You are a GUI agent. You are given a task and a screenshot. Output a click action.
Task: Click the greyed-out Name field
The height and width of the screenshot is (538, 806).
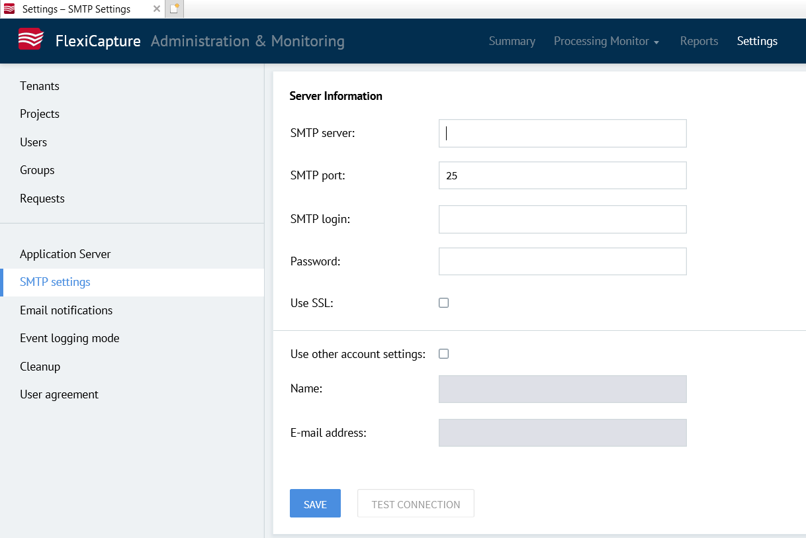562,389
